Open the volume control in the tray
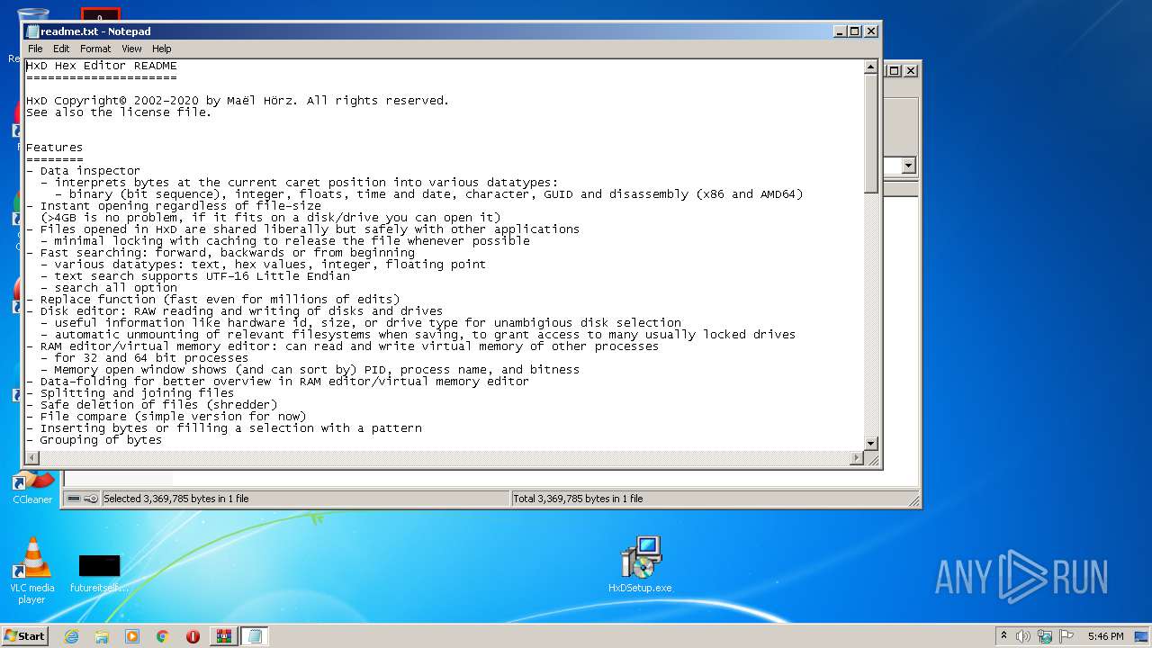The height and width of the screenshot is (648, 1152). [1023, 636]
